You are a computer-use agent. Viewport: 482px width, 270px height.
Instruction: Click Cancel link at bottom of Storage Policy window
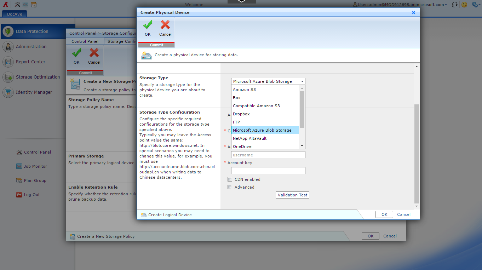pos(390,236)
